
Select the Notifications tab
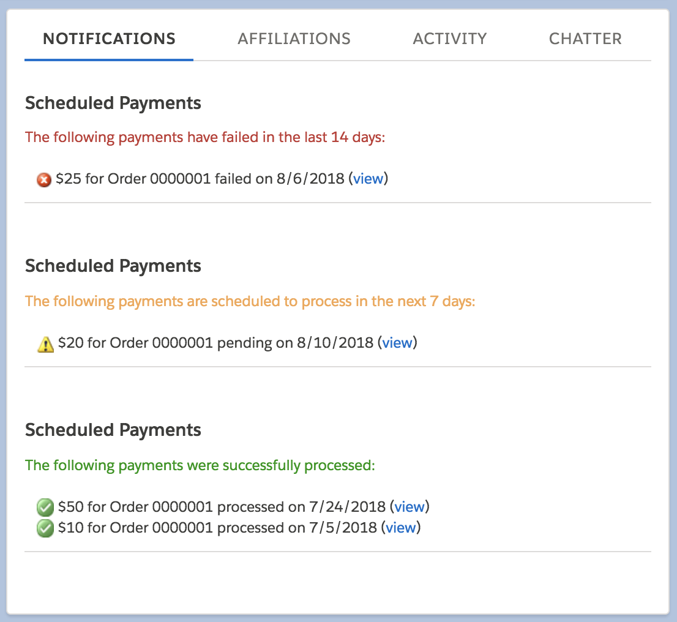[109, 39]
